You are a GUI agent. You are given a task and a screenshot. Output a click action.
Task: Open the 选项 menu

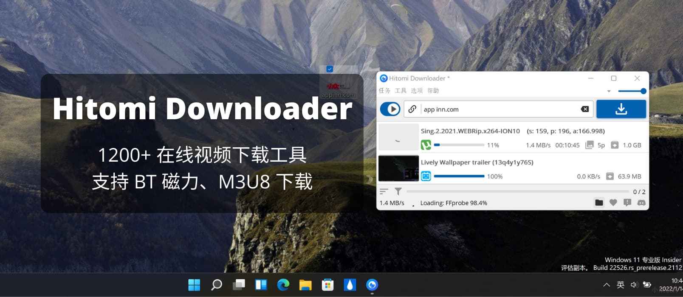pos(417,90)
